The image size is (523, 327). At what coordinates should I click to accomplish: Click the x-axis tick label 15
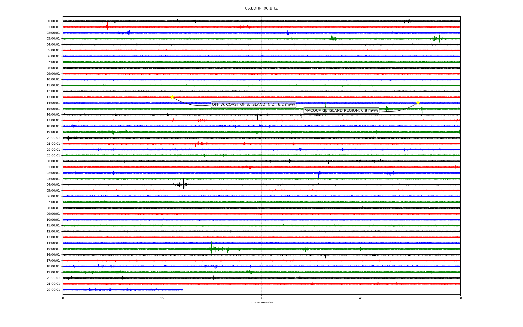[x=162, y=298]
